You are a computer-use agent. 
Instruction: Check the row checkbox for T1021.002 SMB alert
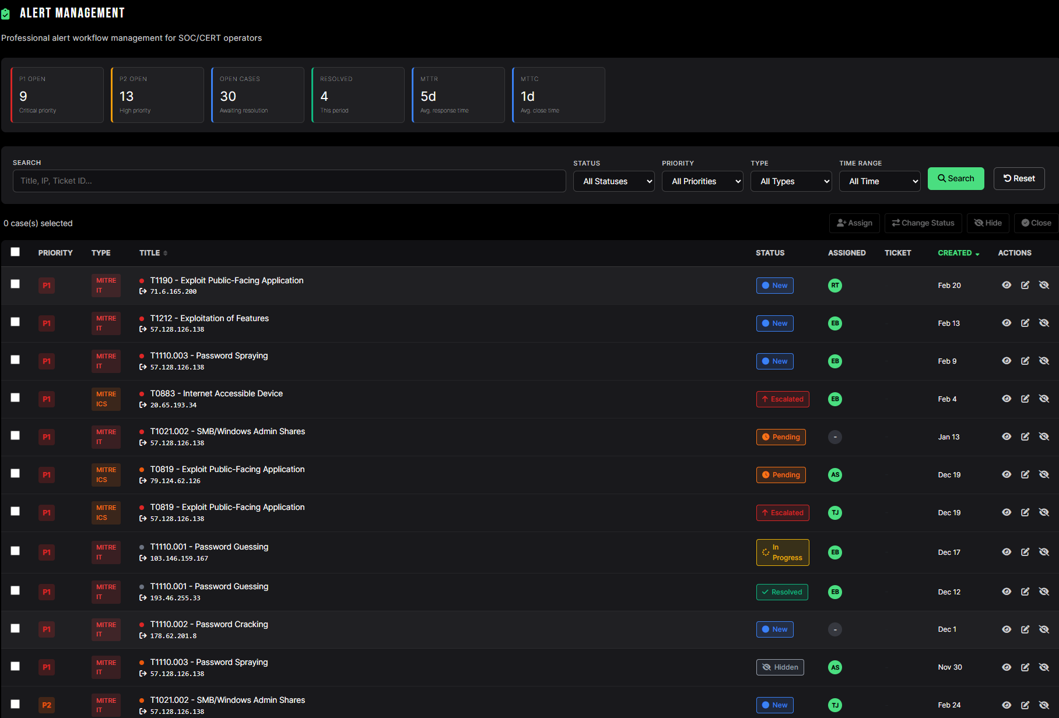[x=15, y=435]
